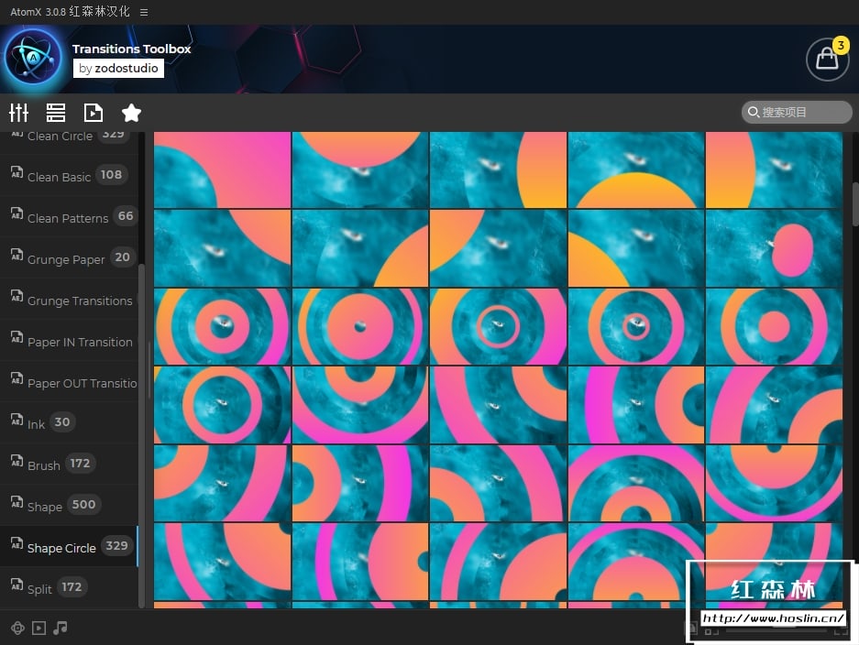Click the AE icon beside Paper OUT Transition

point(17,378)
